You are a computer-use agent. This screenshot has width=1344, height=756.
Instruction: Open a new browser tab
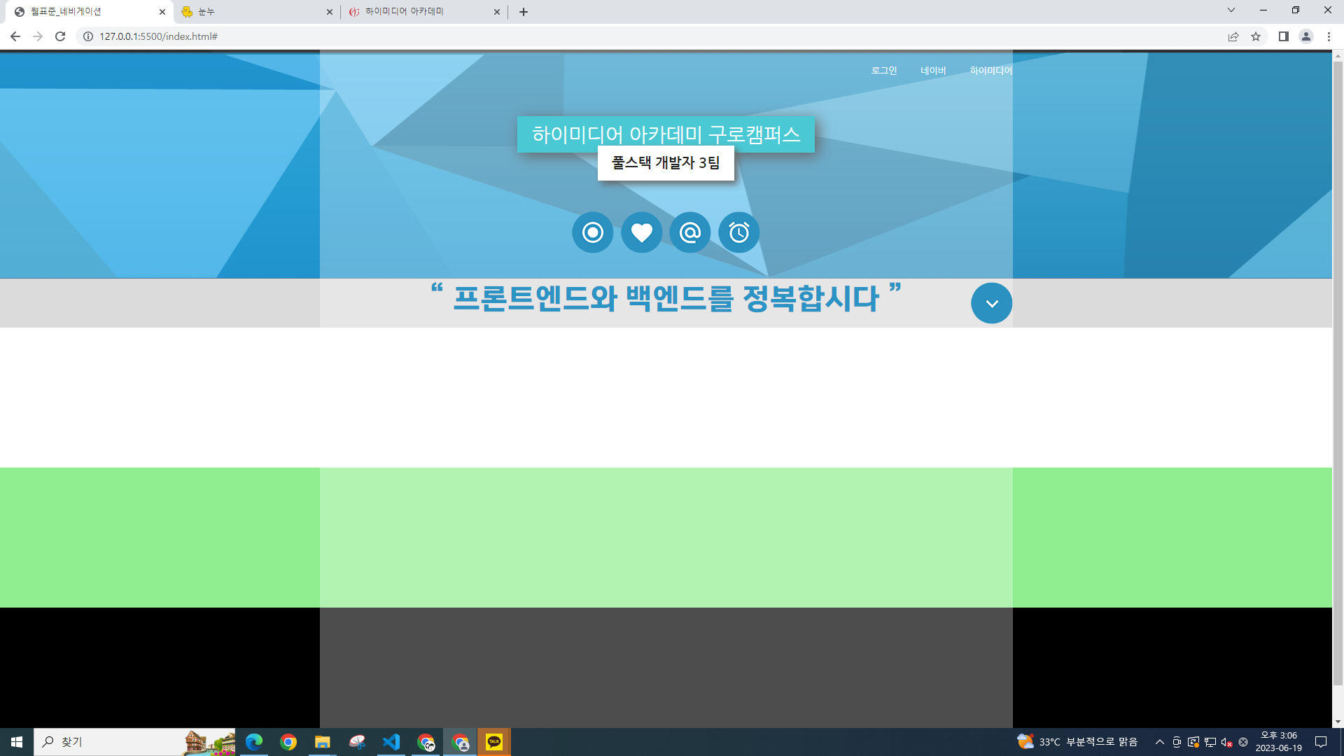[x=524, y=12]
